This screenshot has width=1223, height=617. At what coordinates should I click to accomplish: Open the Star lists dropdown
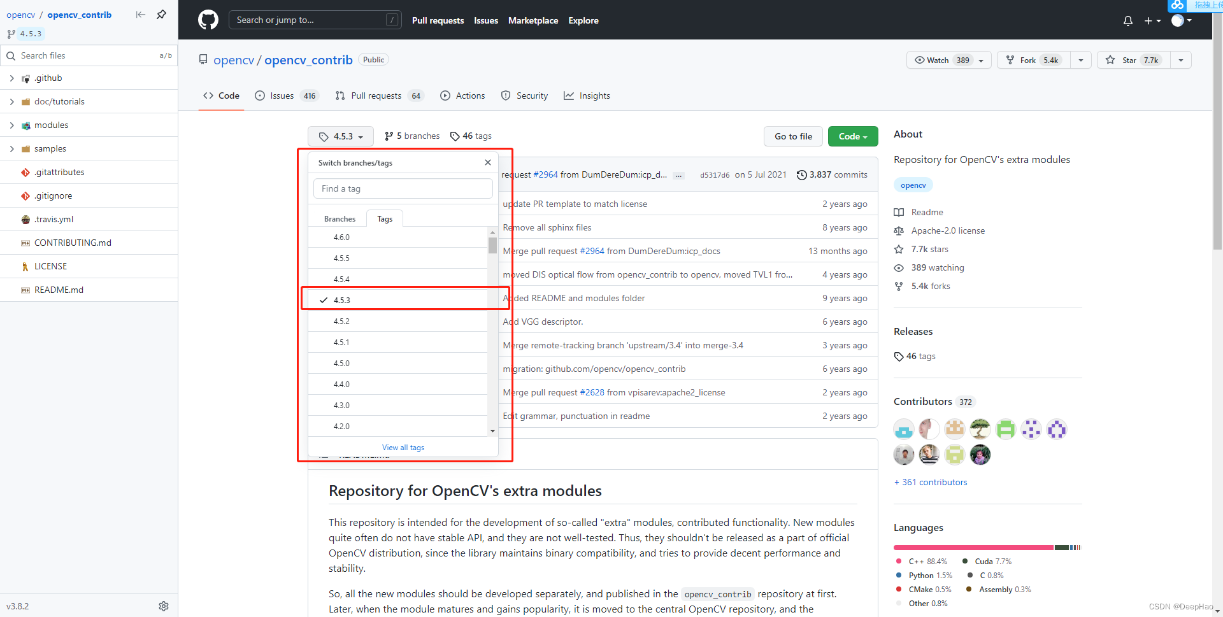click(x=1181, y=60)
